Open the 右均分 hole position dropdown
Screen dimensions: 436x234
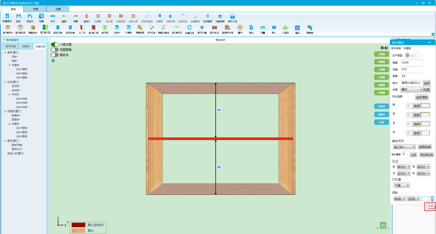[423, 173]
